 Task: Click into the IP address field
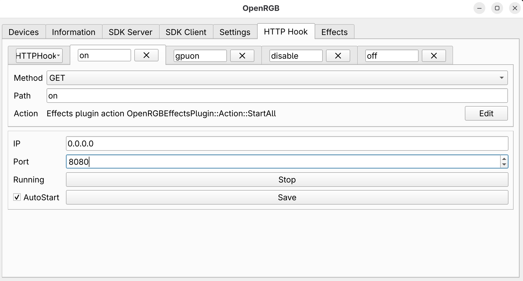coord(287,143)
